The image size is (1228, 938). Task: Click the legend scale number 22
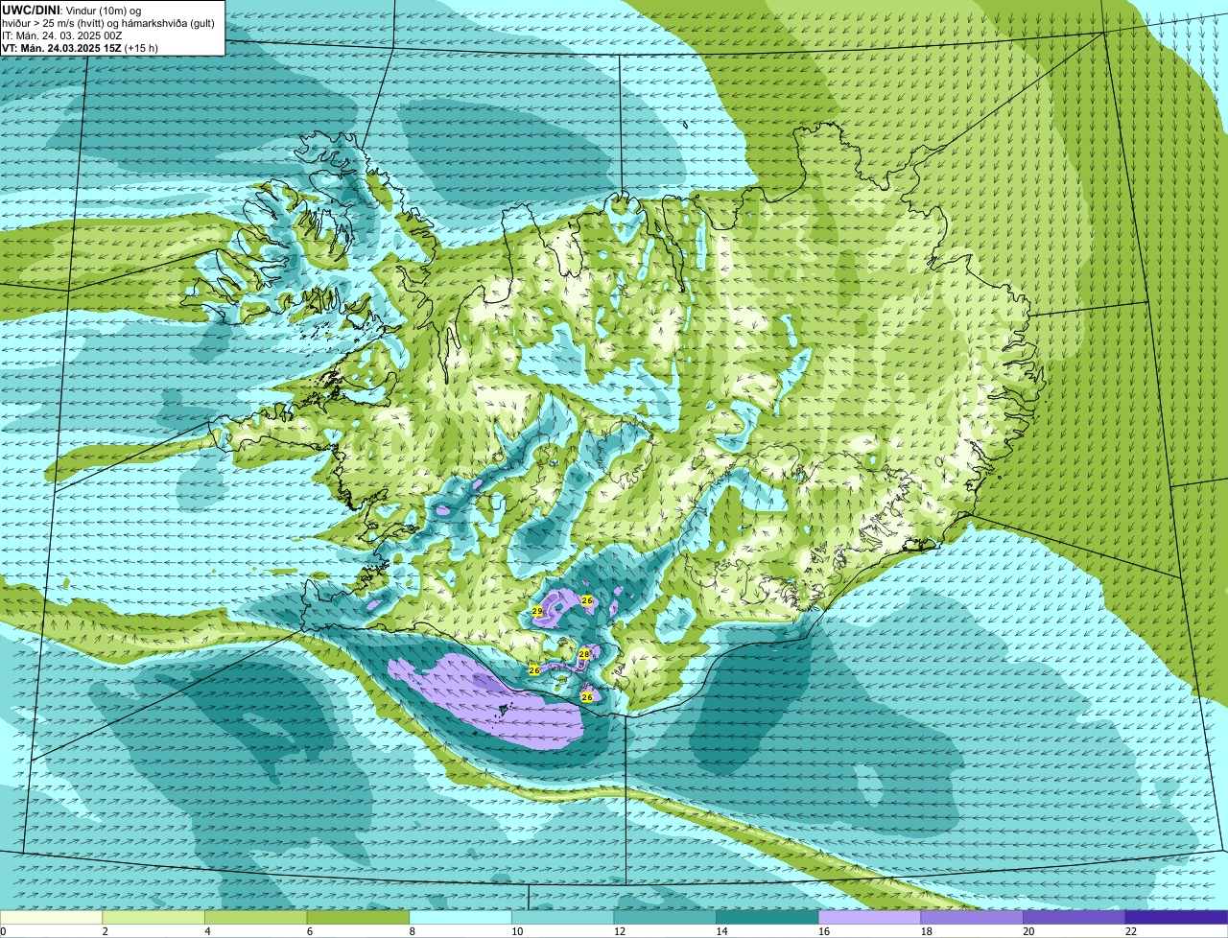[x=1131, y=931]
